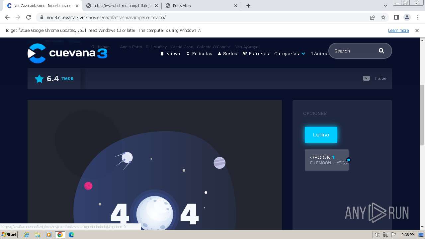Viewport: 425px width, 239px height.
Task: Click the YouTube trailer icon
Action: [366, 78]
